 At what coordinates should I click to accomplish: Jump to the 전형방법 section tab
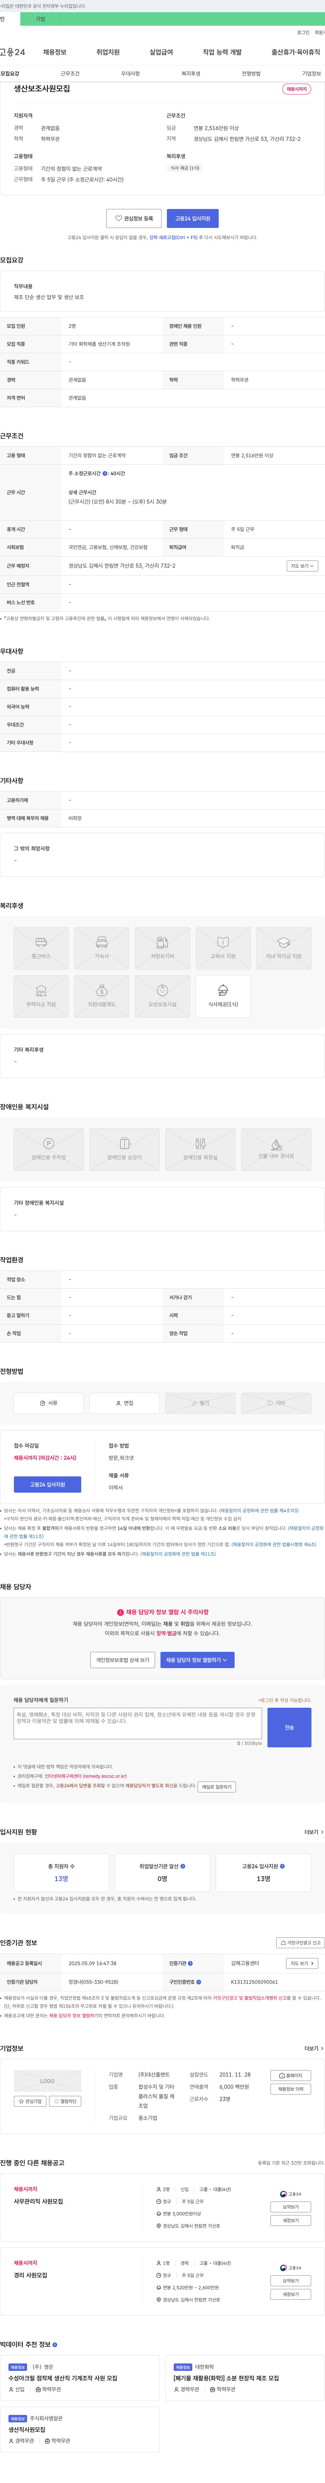[251, 73]
